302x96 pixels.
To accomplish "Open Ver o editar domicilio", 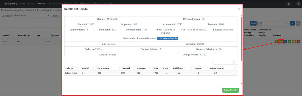I will [168, 38].
